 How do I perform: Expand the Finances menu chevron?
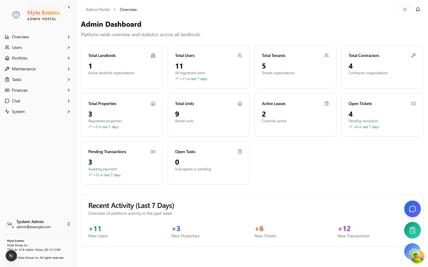coord(69,90)
